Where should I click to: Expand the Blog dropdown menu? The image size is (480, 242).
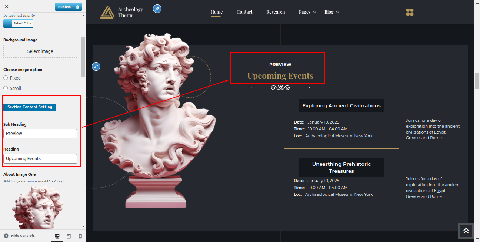pyautogui.click(x=331, y=12)
